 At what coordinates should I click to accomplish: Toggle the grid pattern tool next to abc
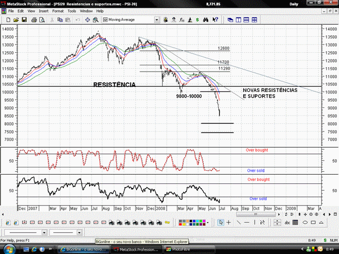[x=295, y=223]
